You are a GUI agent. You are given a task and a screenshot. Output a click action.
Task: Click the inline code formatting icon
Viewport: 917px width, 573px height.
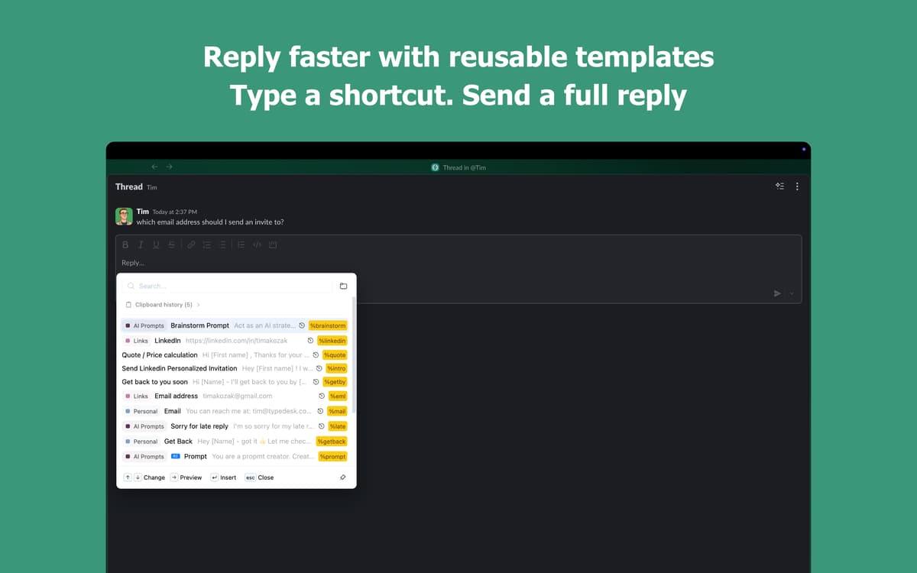tap(257, 244)
